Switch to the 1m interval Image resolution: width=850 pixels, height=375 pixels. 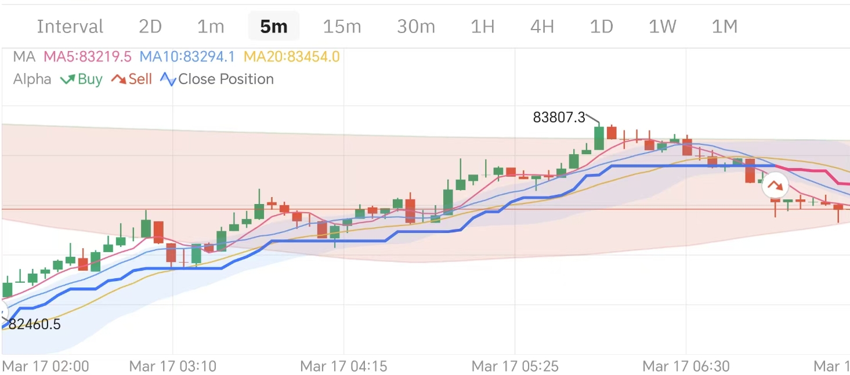pos(211,27)
